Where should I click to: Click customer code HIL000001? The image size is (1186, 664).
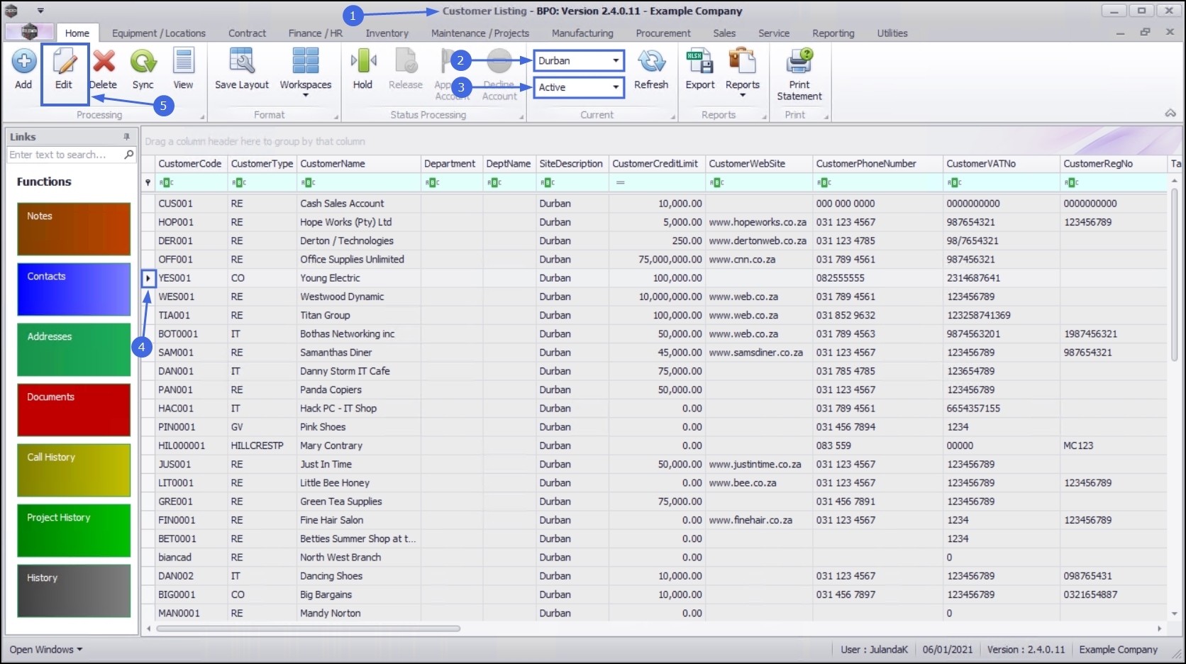coord(182,446)
